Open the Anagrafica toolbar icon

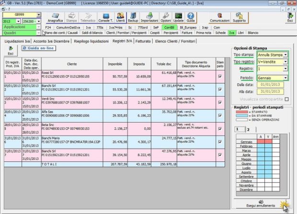tap(55, 18)
